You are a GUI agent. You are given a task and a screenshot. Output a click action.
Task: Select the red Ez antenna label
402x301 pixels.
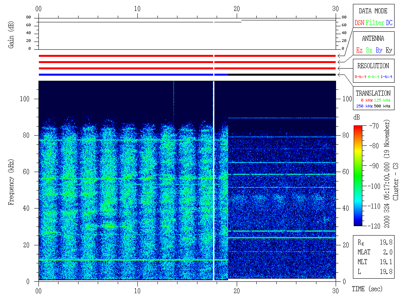click(359, 51)
